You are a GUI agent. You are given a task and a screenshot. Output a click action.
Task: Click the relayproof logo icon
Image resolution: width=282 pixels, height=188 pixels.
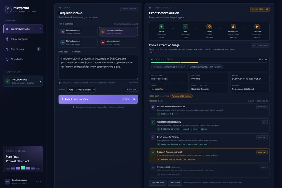(x=8, y=9)
